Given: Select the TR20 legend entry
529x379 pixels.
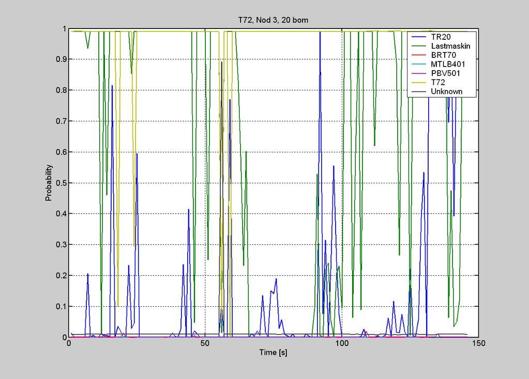Looking at the screenshot, I should click(441, 37).
